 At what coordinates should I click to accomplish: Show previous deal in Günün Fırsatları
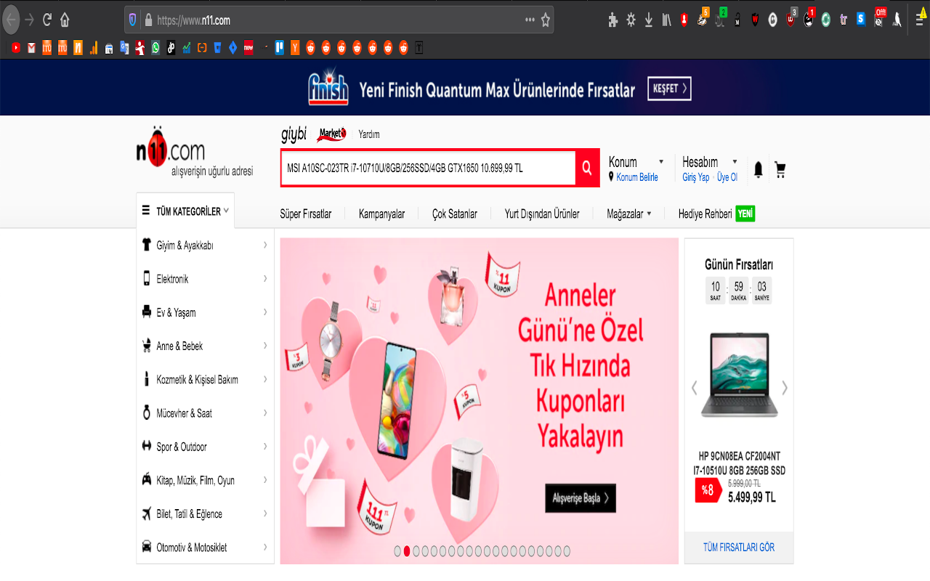tap(694, 388)
